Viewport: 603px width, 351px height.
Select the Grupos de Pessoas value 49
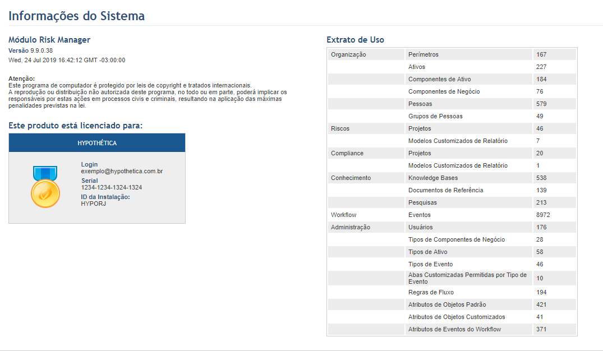click(x=540, y=116)
